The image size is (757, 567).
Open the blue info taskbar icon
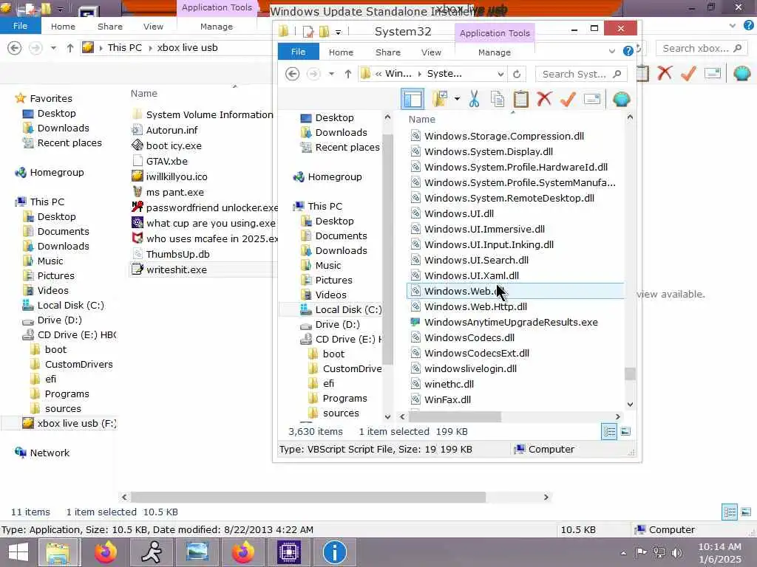pyautogui.click(x=334, y=552)
